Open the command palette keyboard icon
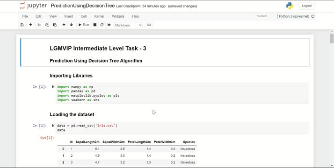This screenshot has width=334, height=168. [149, 25]
